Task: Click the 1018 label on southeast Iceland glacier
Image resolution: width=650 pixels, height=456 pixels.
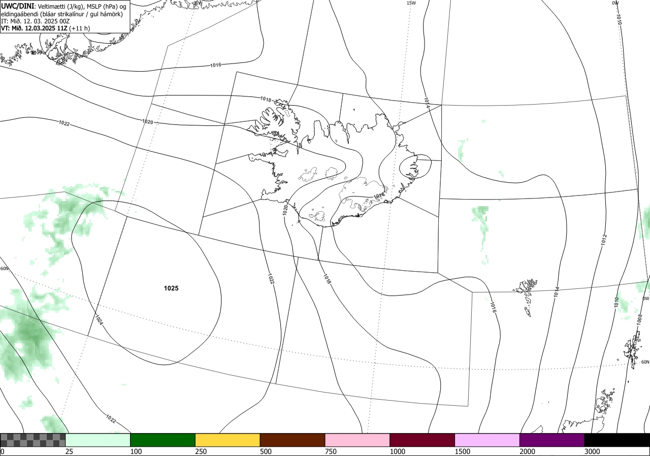Action: pos(379,196)
